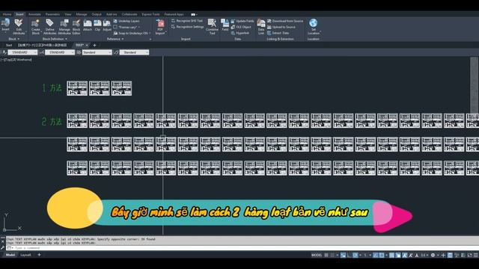
Task: Toggle snap mode in status bar
Action: pyautogui.click(x=332, y=255)
